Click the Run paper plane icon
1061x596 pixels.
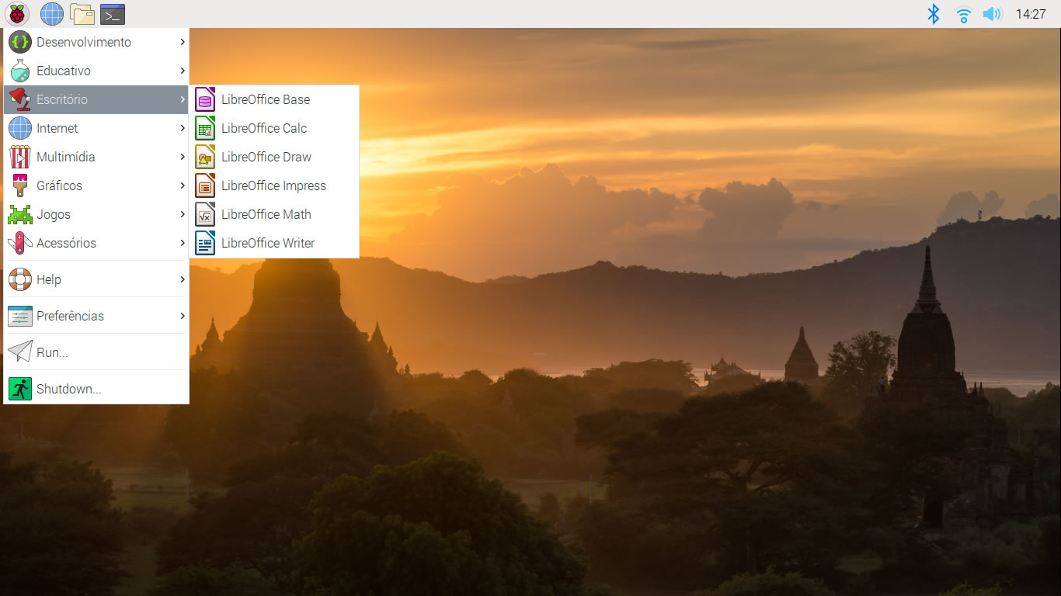20,352
